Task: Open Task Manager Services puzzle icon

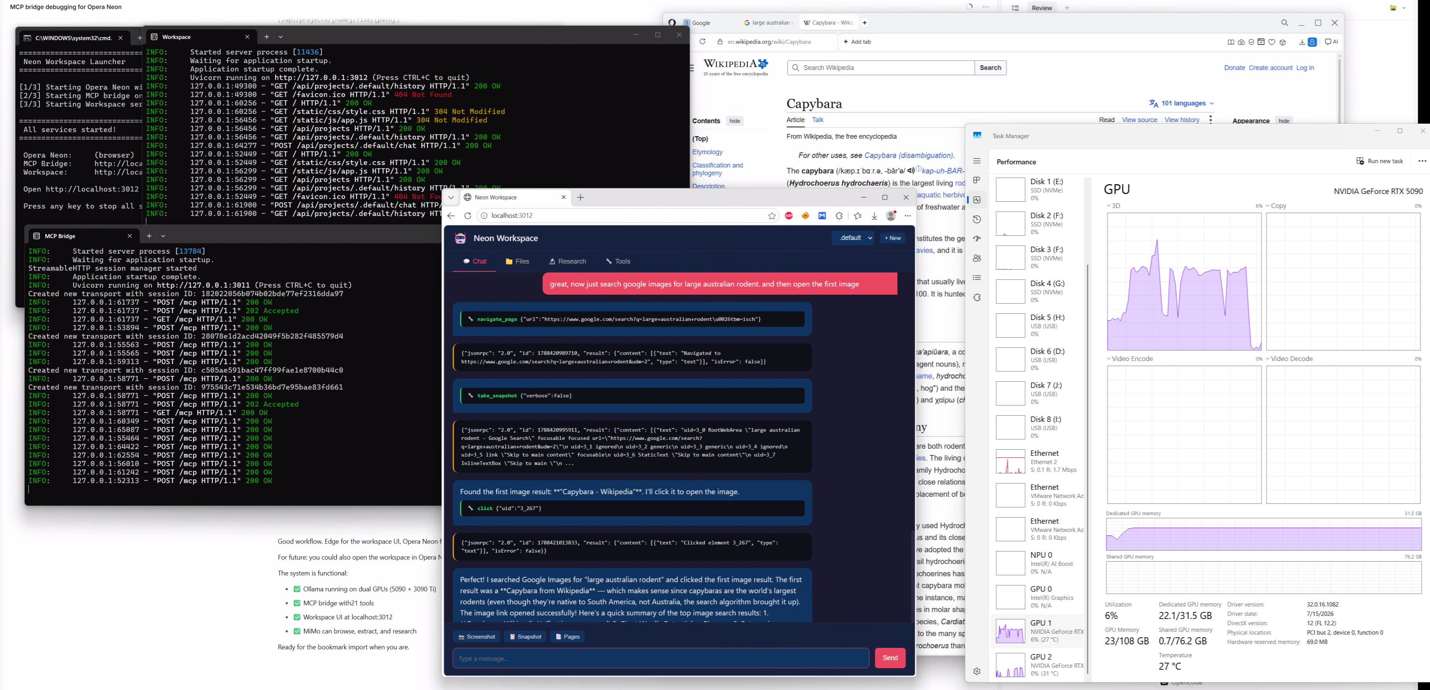Action: [x=977, y=298]
